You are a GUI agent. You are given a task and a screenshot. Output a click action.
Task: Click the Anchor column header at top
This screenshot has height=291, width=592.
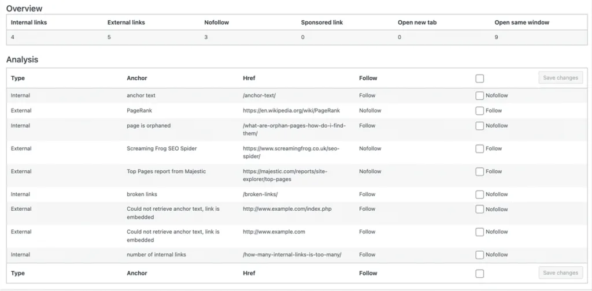coord(137,78)
